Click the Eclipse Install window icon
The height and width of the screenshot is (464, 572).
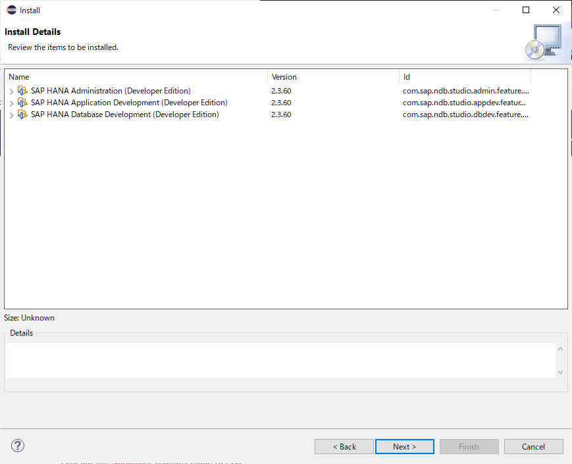(12, 11)
